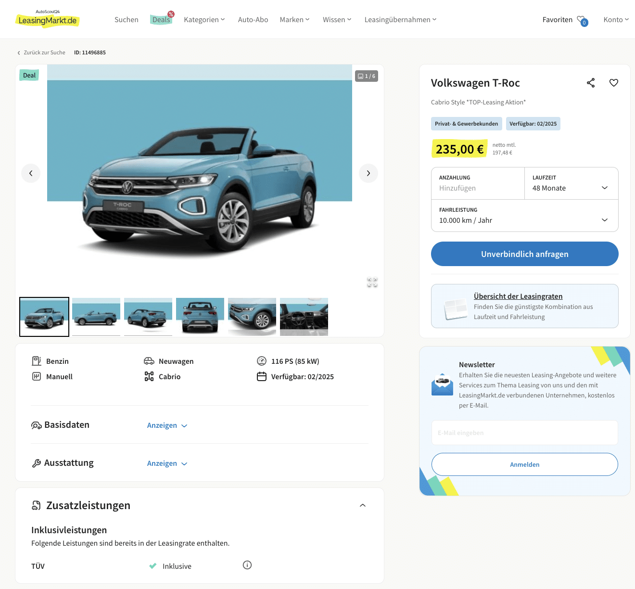Show previous car image
This screenshot has height=589, width=635.
click(x=31, y=173)
